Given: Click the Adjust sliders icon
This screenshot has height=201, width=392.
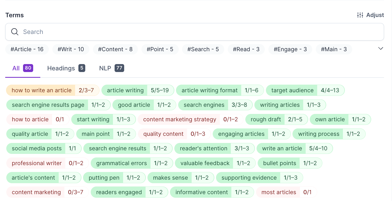Looking at the screenshot, I should coord(360,15).
